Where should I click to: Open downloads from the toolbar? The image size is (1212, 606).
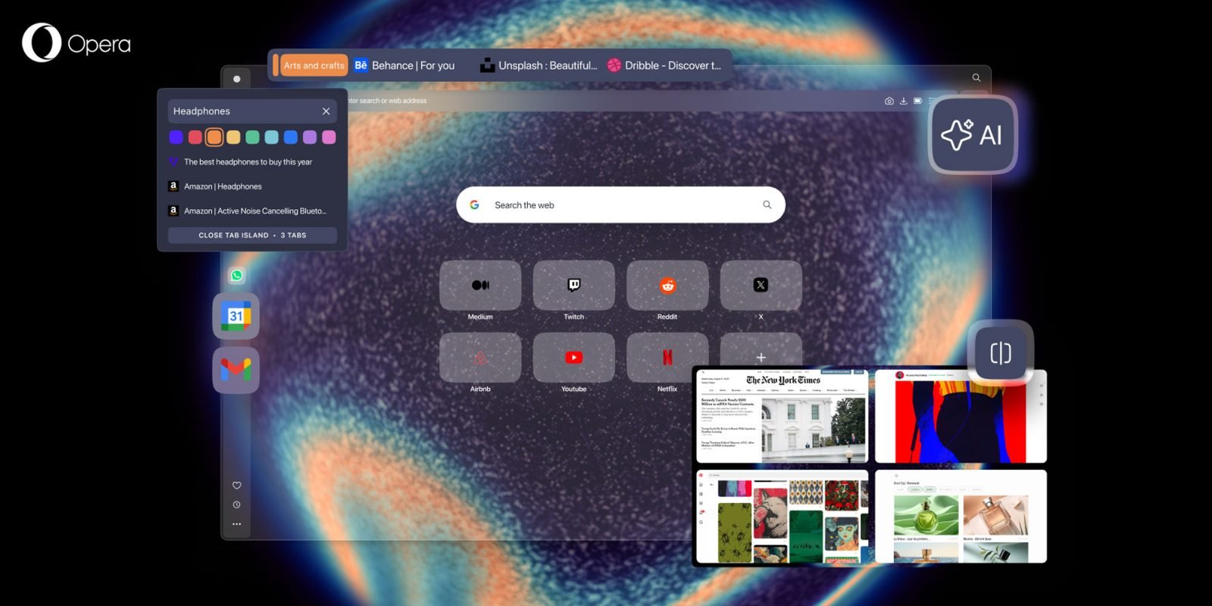pyautogui.click(x=904, y=101)
